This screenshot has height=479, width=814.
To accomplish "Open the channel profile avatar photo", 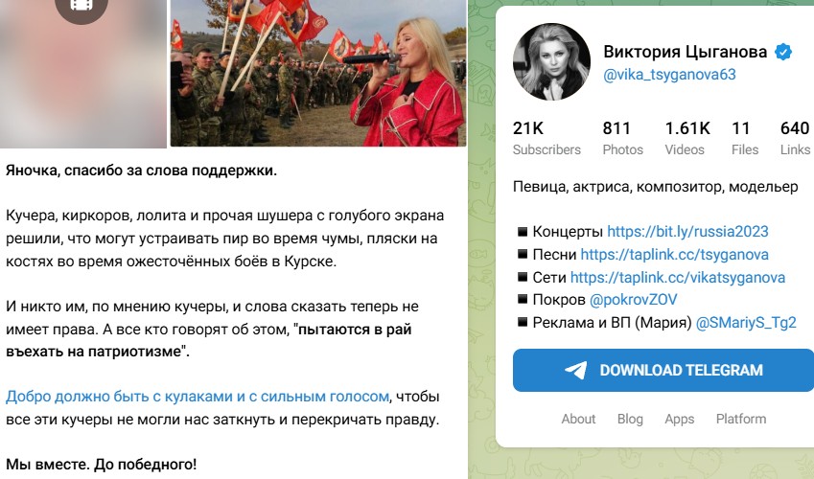I will [x=551, y=61].
